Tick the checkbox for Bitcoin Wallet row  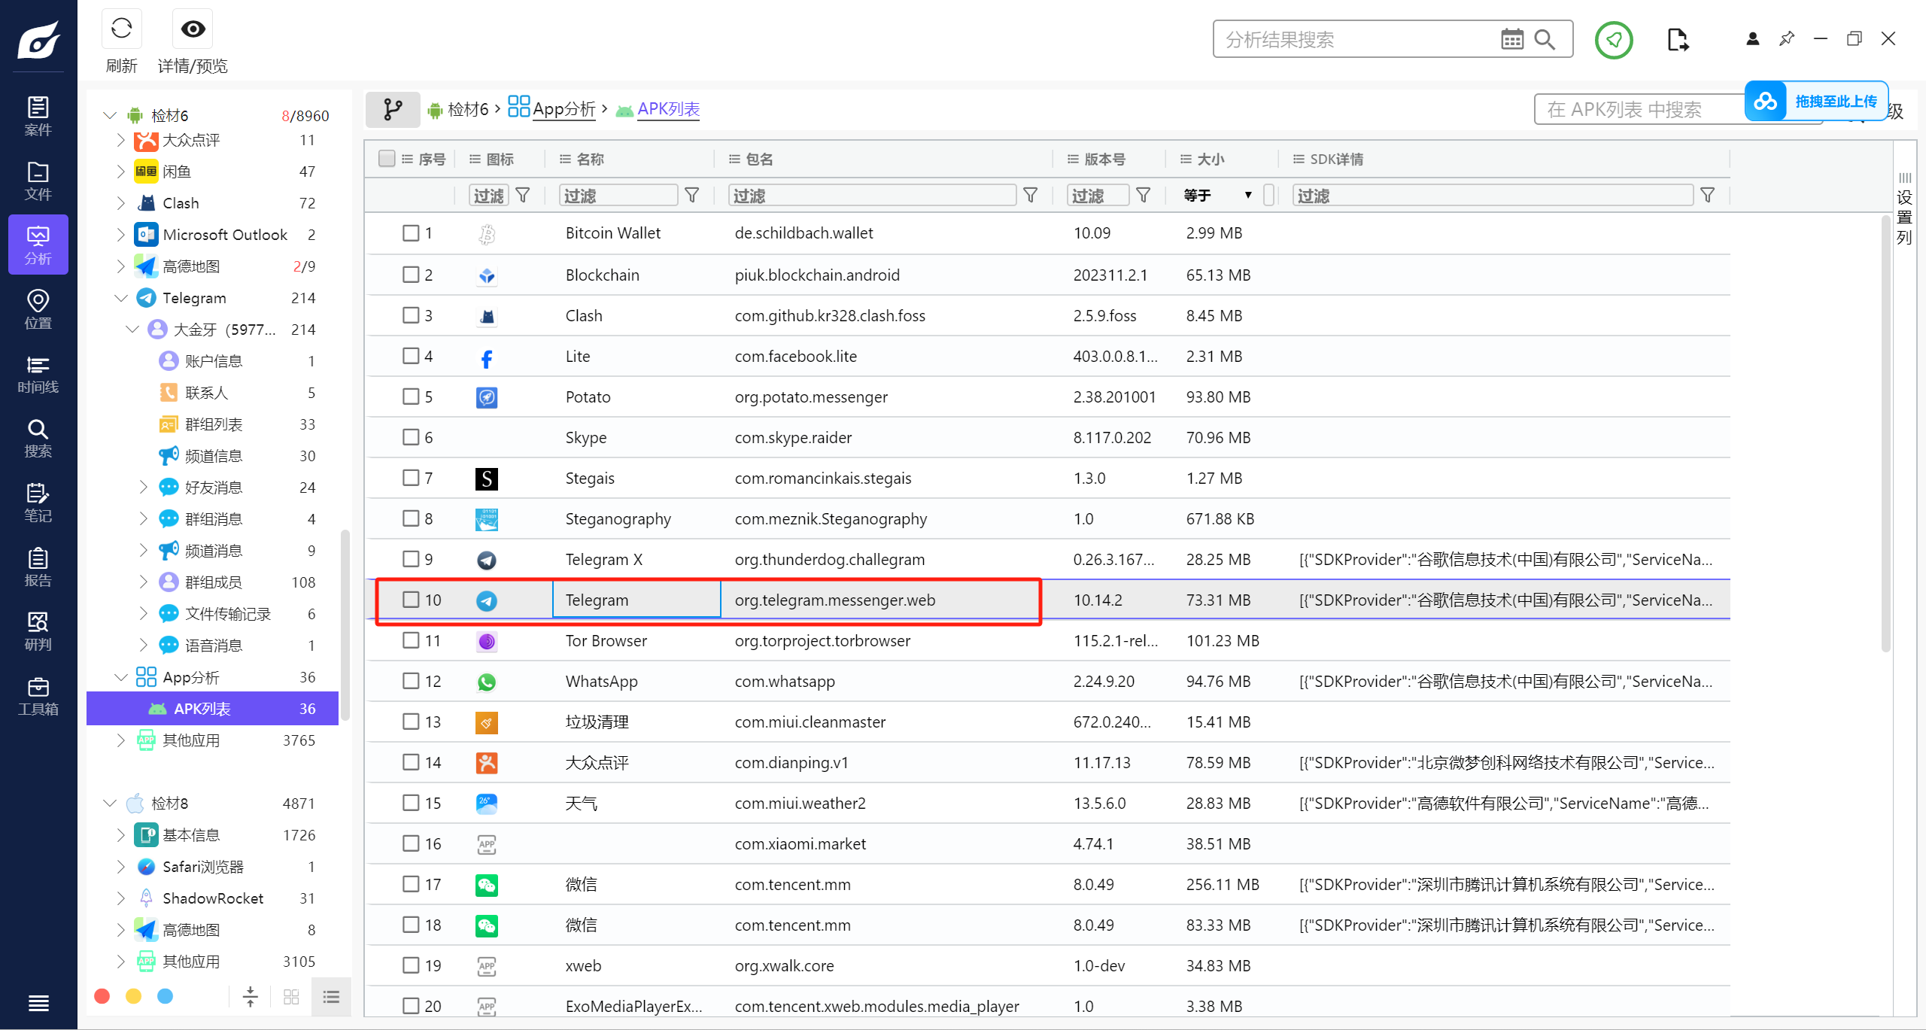click(411, 233)
